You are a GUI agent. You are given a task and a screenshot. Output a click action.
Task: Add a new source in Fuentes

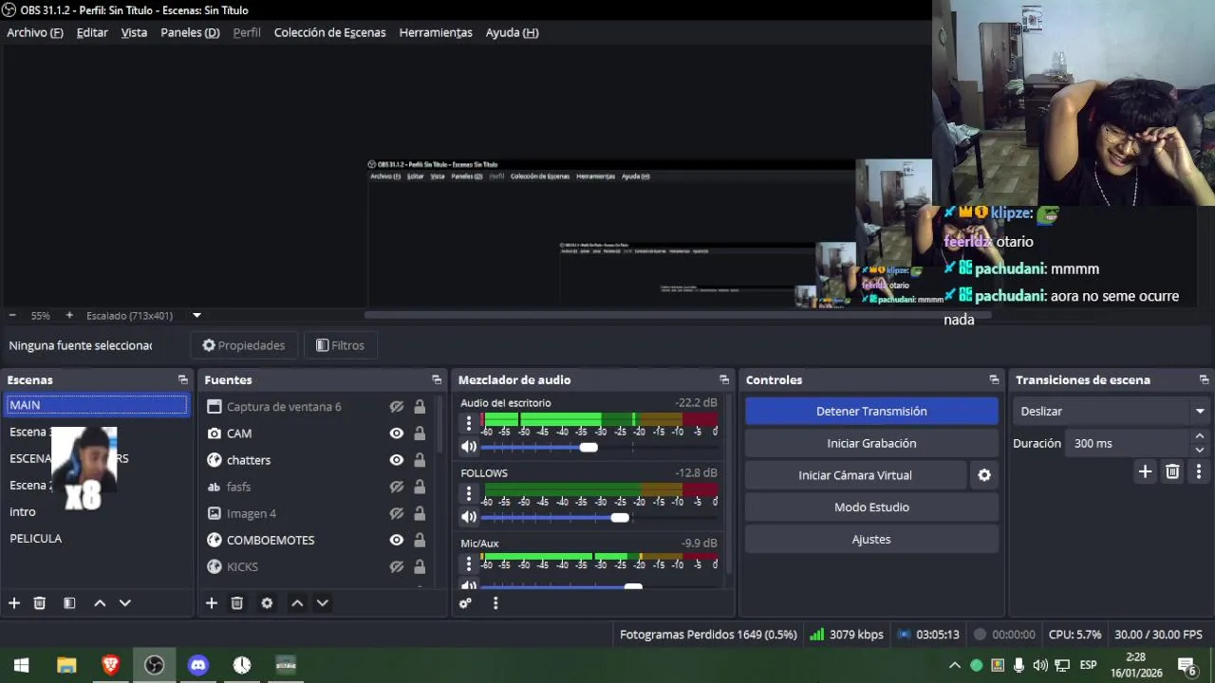pos(212,602)
